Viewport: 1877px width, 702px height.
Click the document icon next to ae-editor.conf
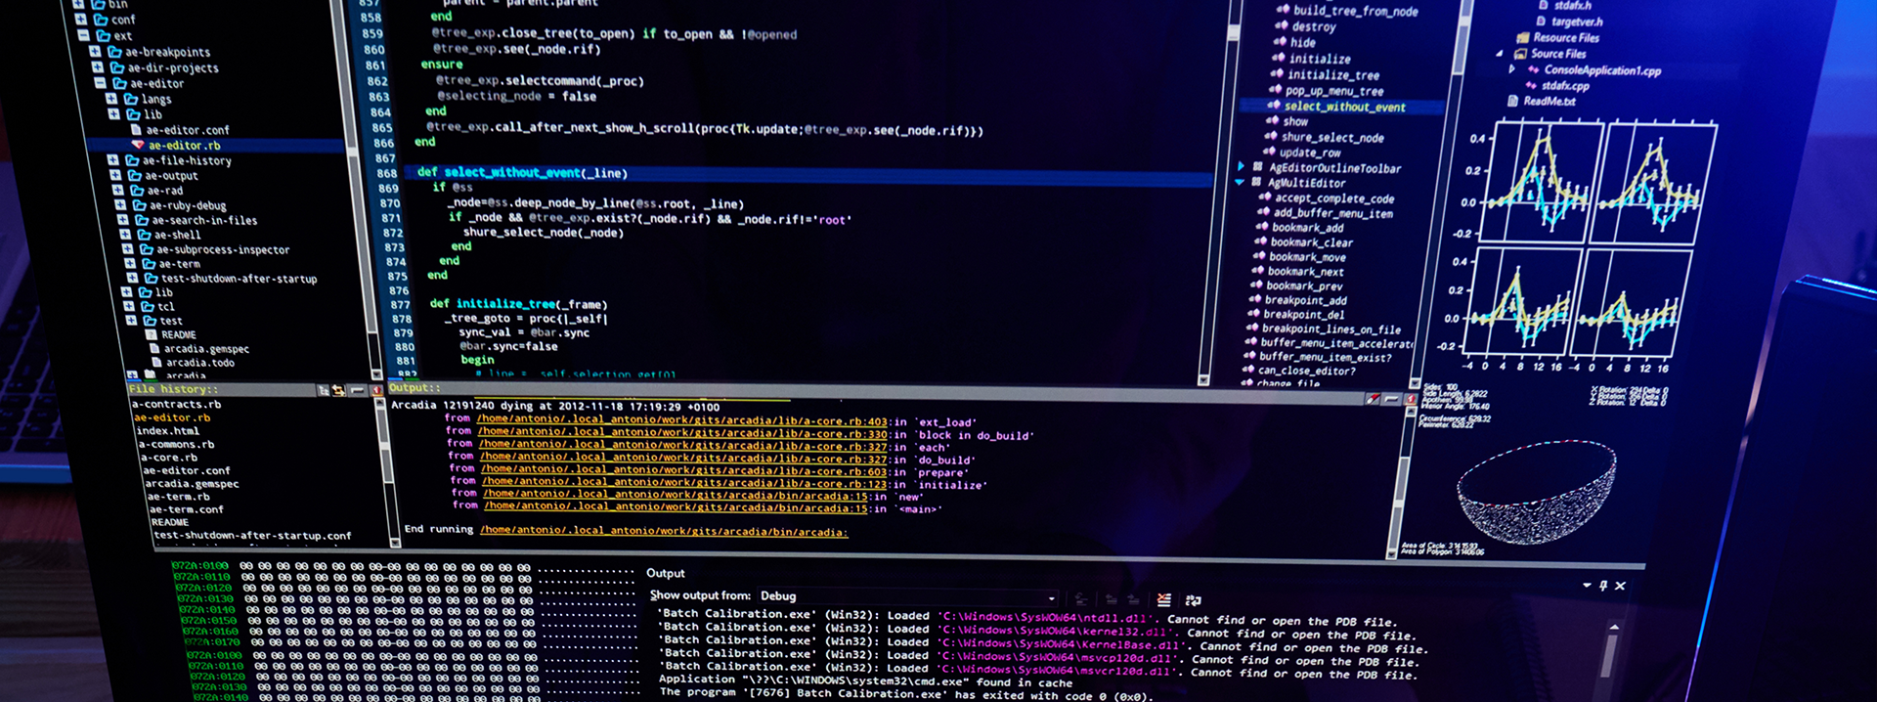point(136,129)
